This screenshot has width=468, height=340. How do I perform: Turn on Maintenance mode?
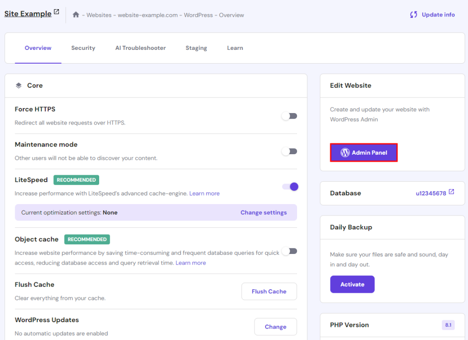[289, 151]
